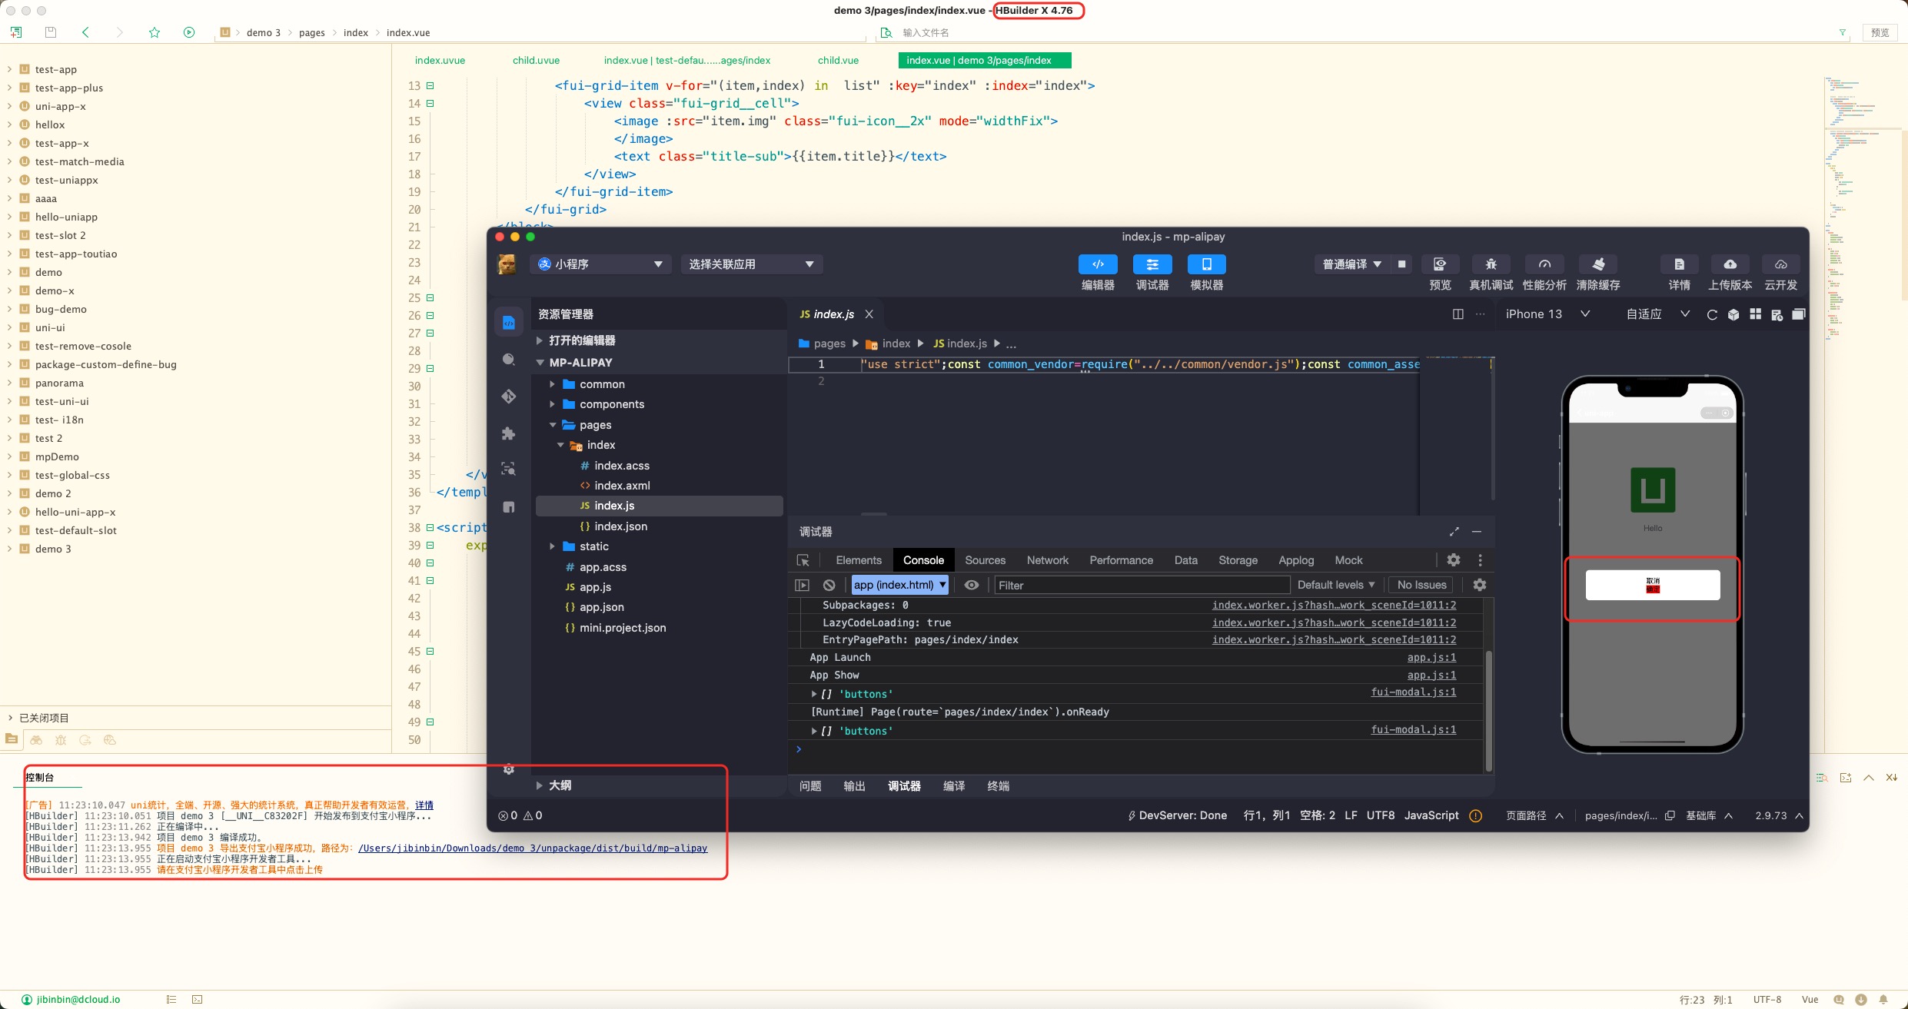Screen dimensions: 1908x1009
Task: Open the mp-alipay build path link
Action: [x=532, y=848]
